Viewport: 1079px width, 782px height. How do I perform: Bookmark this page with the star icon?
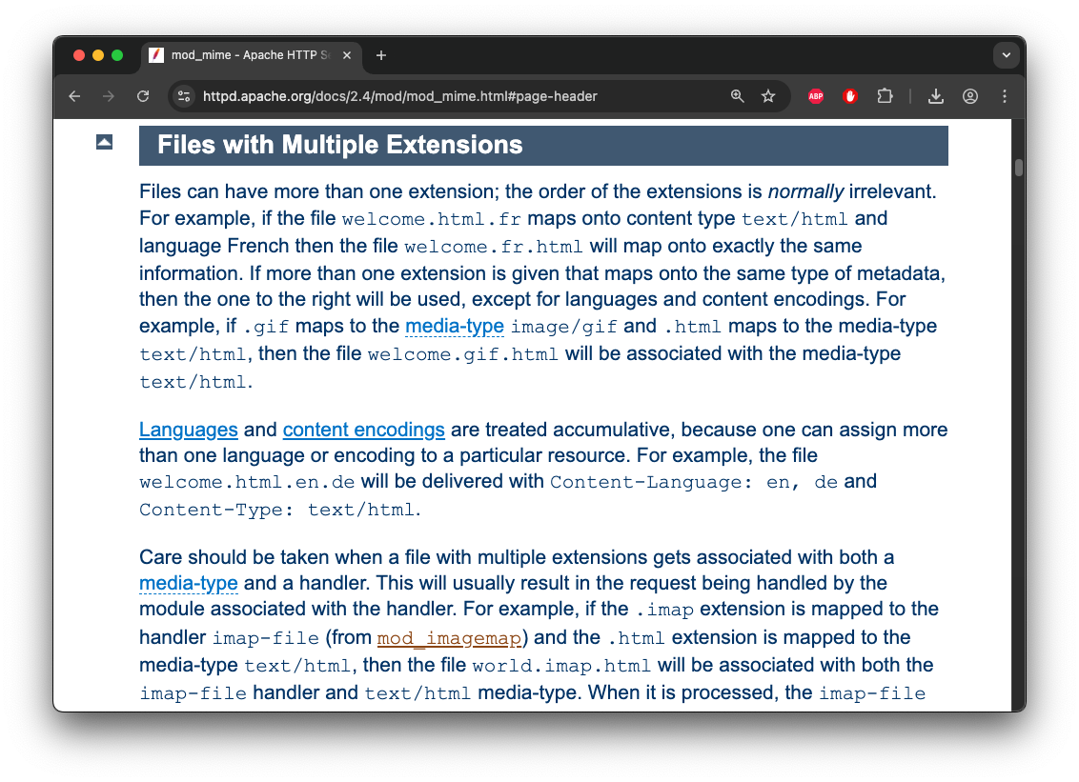click(768, 96)
